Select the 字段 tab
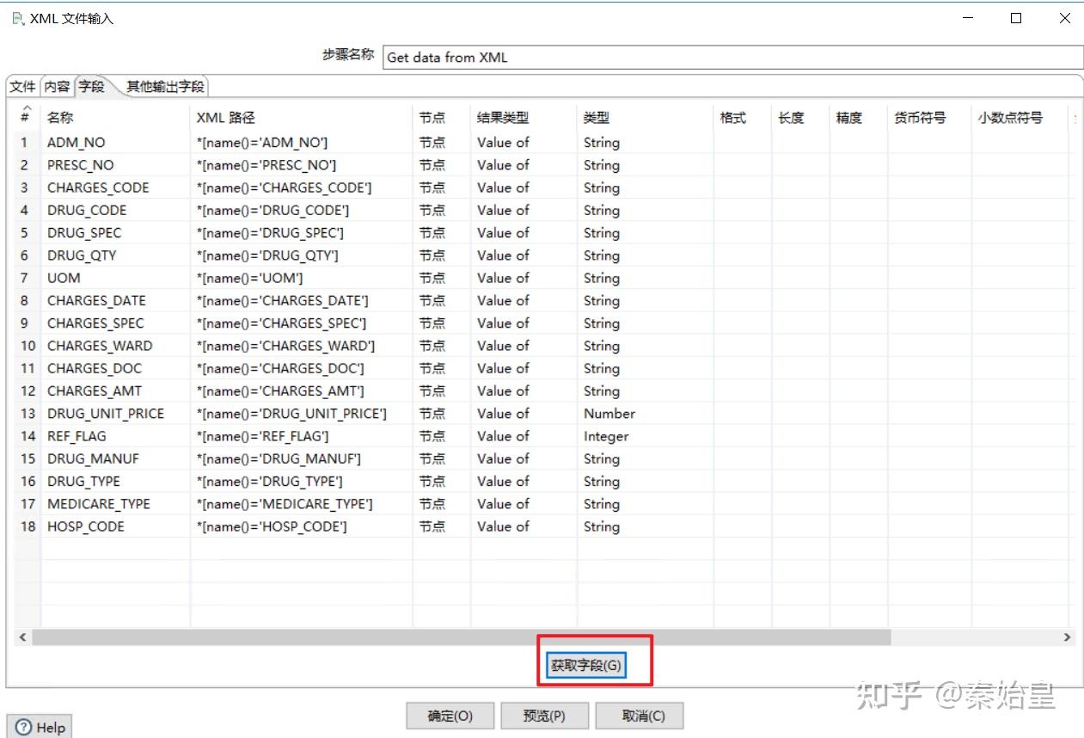Viewport: 1084px width, 738px height. tap(93, 86)
